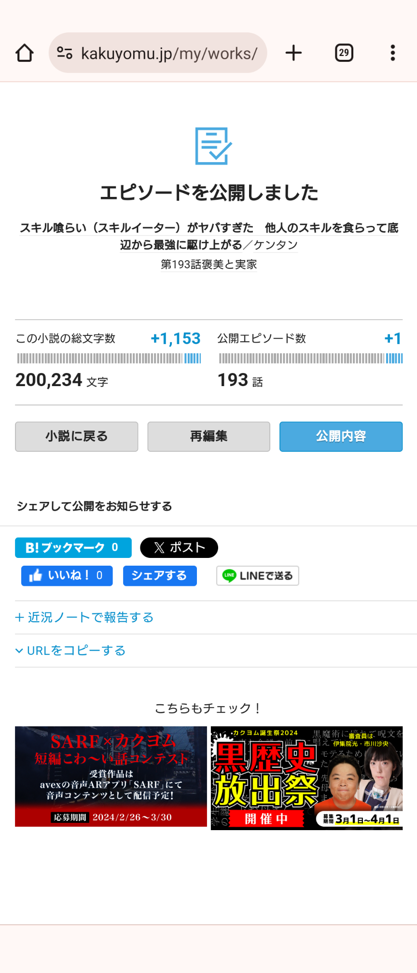The width and height of the screenshot is (417, 973).
Task: Open the browser three-dot menu
Action: click(x=393, y=53)
